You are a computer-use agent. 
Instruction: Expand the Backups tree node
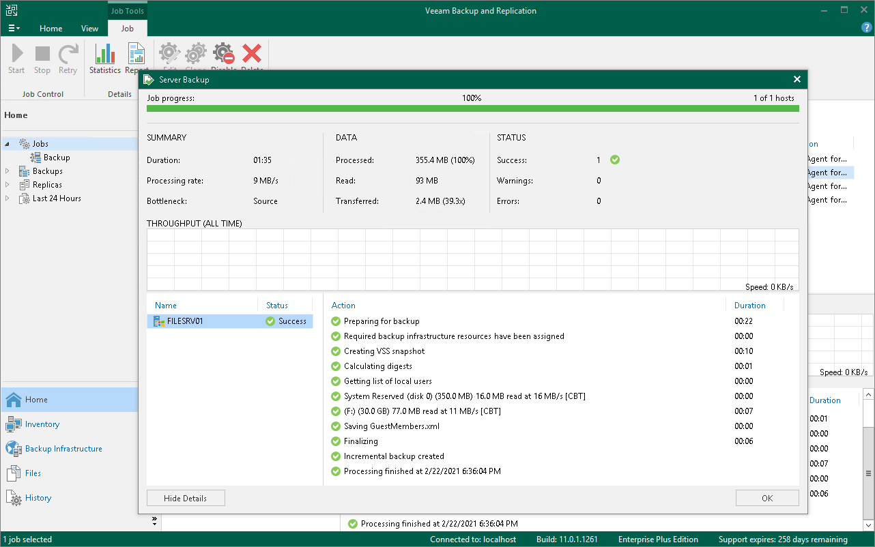[x=8, y=171]
